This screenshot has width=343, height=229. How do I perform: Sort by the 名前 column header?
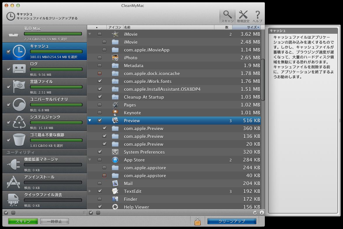pos(169,27)
